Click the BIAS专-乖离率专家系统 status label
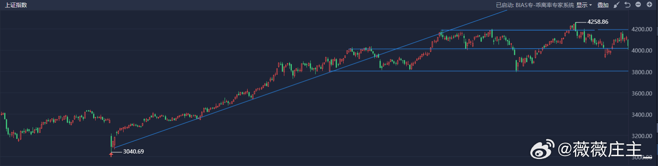The width and height of the screenshot is (658, 166). click(x=545, y=5)
